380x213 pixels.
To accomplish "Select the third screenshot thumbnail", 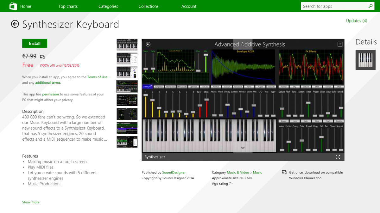I will tap(127, 72).
